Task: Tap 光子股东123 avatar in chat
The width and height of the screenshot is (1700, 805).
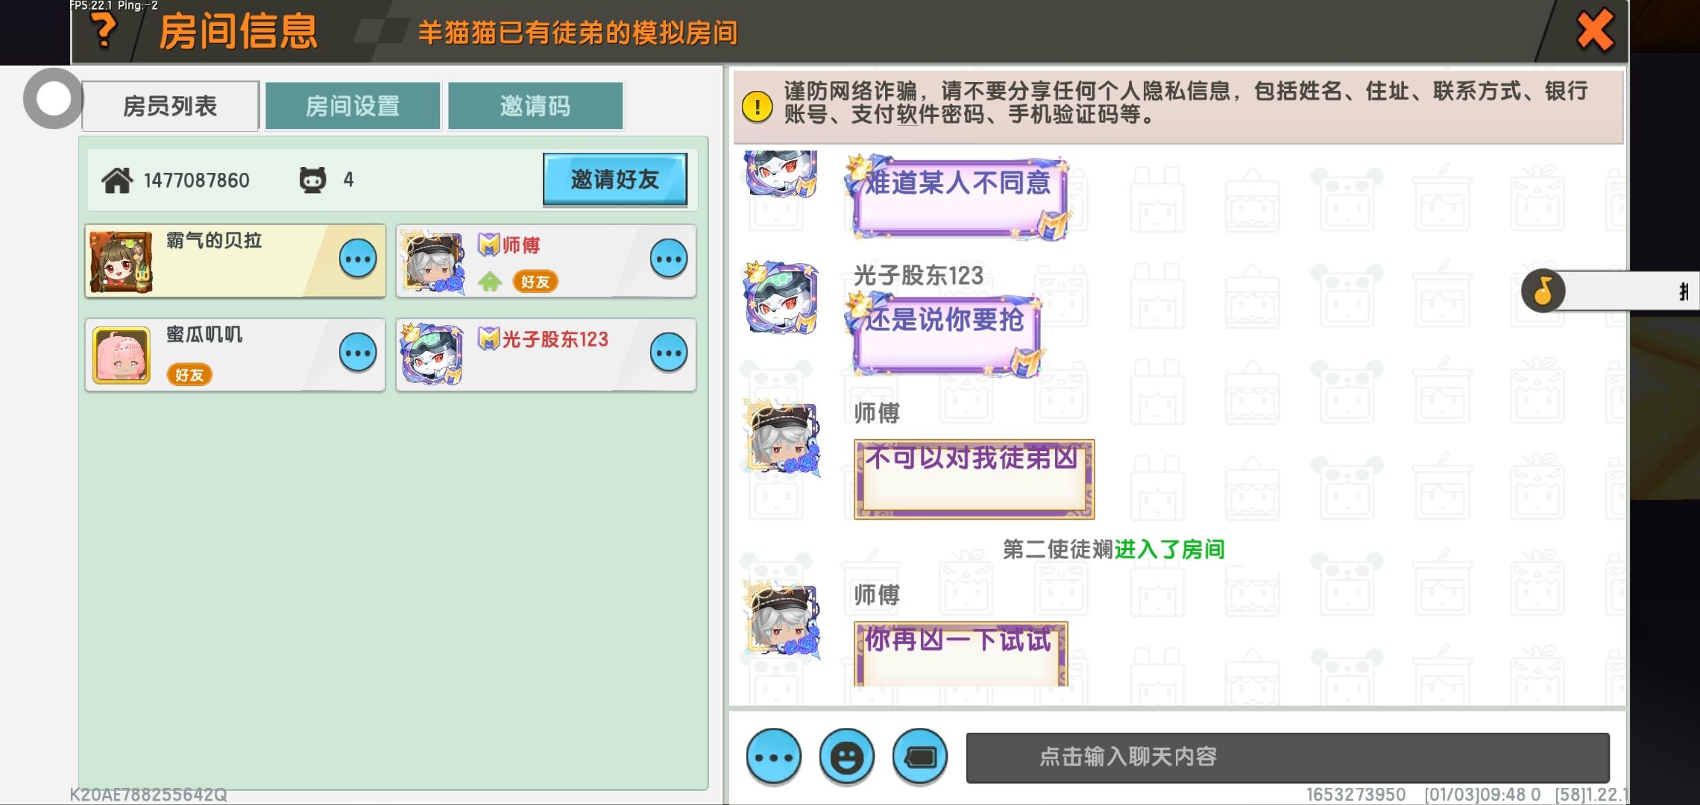Action: pos(782,298)
